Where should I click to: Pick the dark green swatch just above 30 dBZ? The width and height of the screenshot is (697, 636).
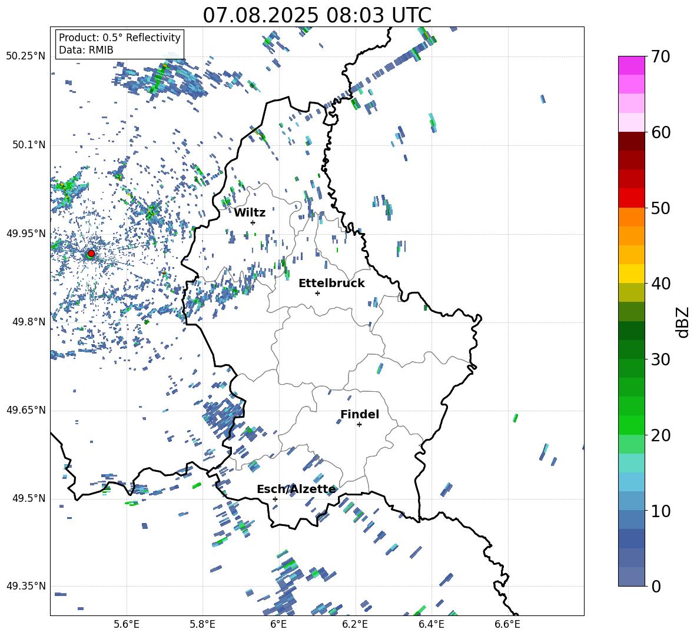pyautogui.click(x=632, y=349)
